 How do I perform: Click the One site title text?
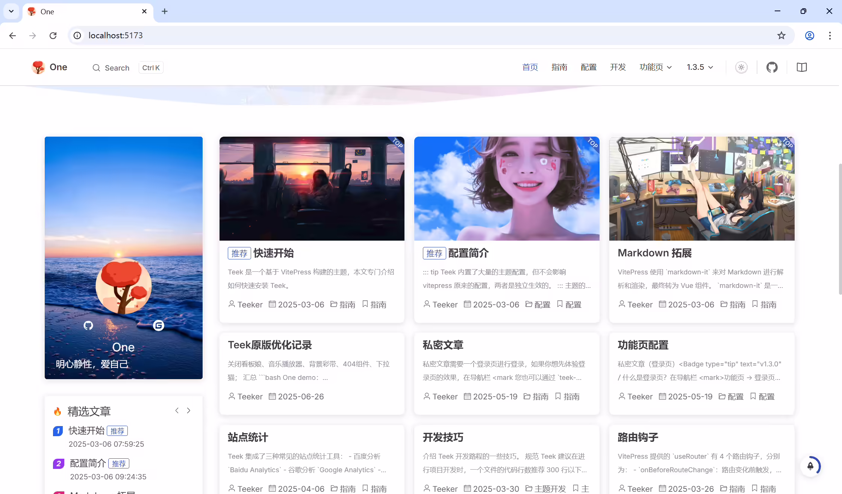58,67
